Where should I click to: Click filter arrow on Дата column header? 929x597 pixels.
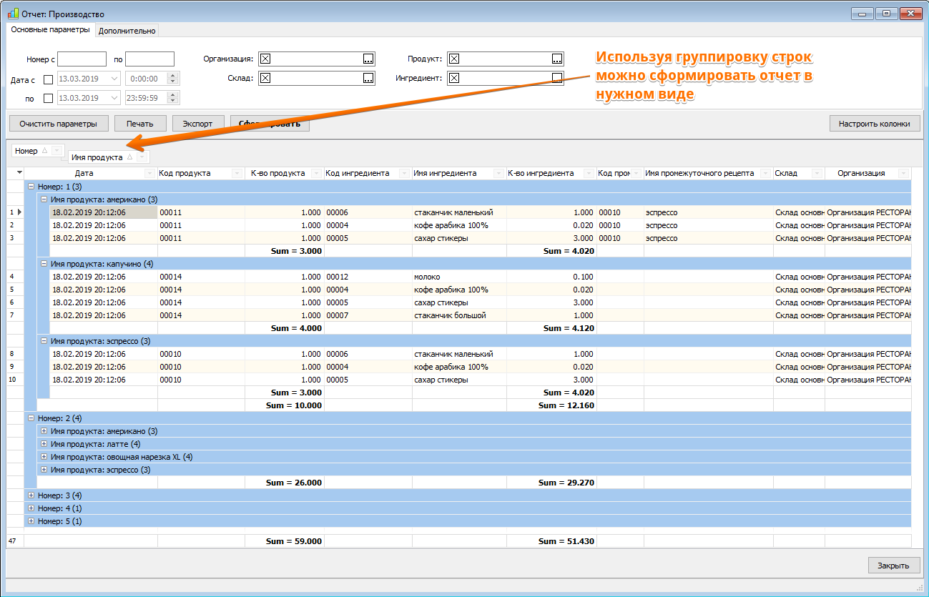[x=150, y=173]
